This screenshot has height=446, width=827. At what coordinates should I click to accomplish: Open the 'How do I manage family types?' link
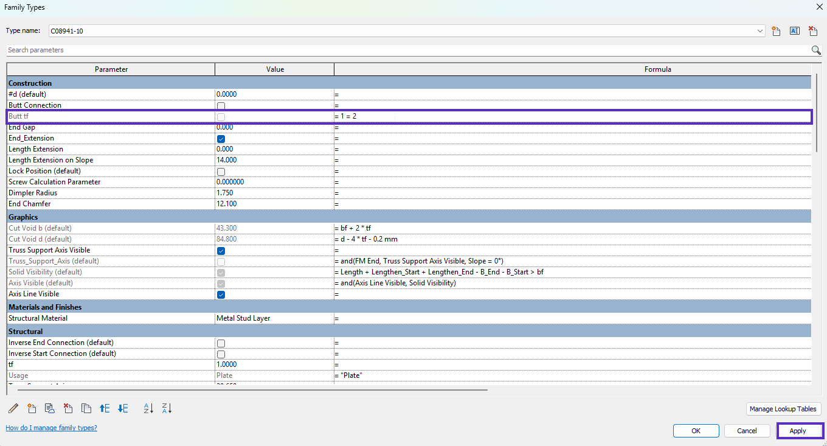coord(51,428)
